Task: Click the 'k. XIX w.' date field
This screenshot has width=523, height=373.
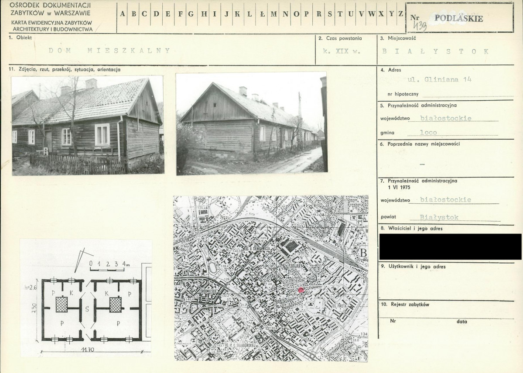Action: point(342,51)
